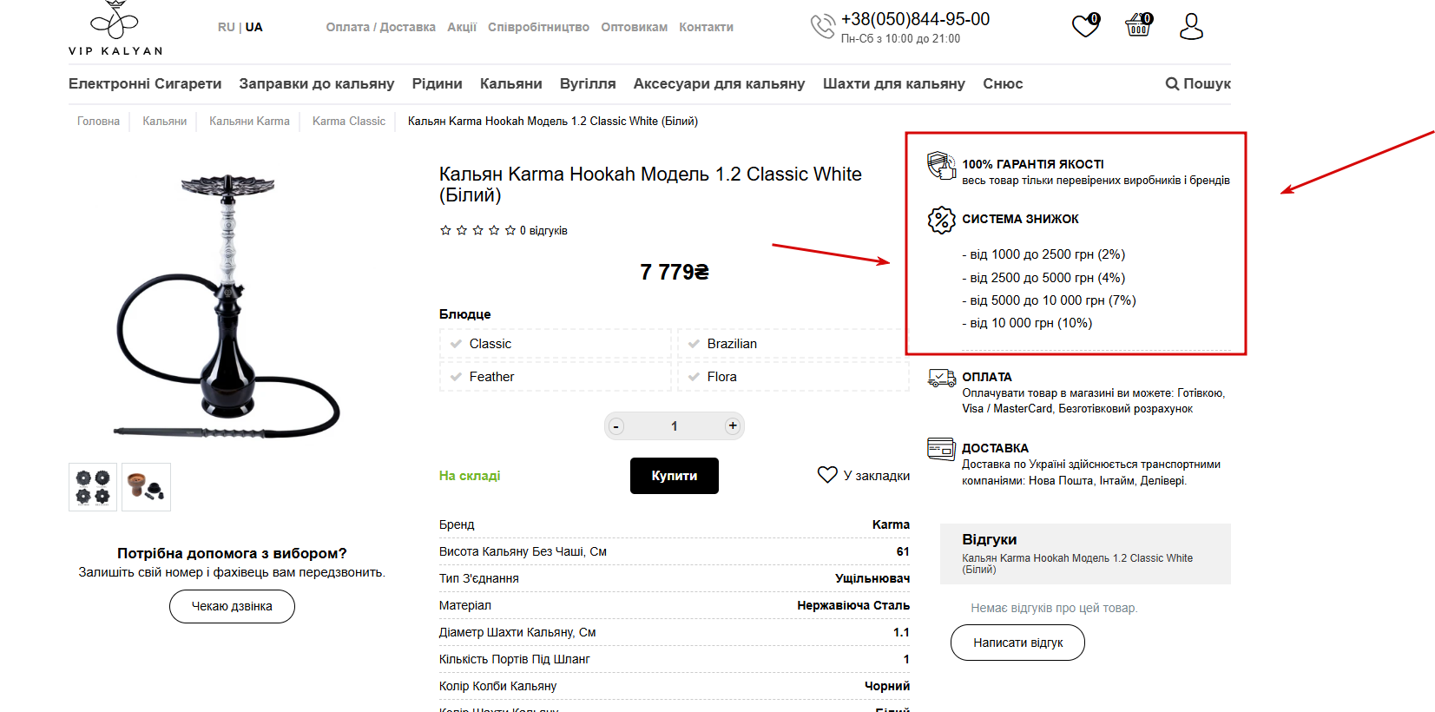The height and width of the screenshot is (712, 1435).
Task: Open Оплата / Доставка page
Action: (380, 27)
